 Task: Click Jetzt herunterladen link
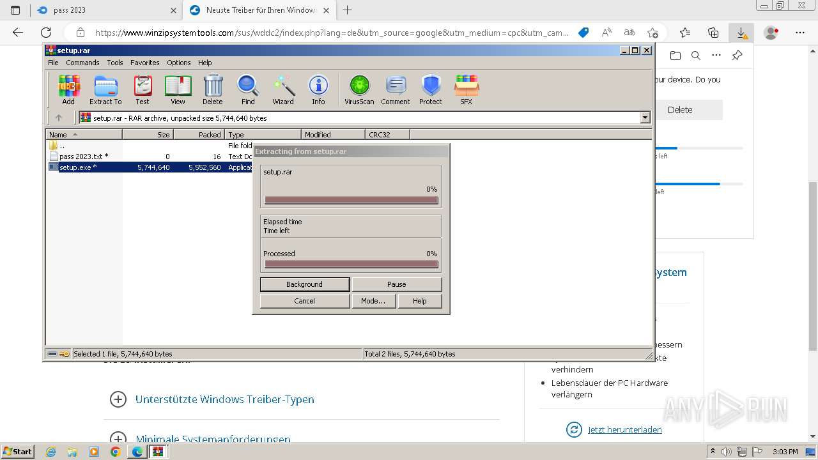(624, 429)
